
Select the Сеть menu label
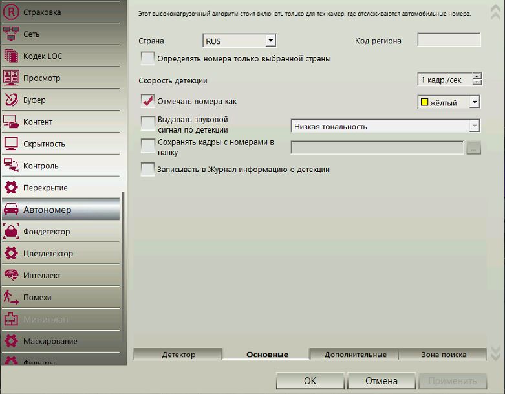(x=31, y=34)
